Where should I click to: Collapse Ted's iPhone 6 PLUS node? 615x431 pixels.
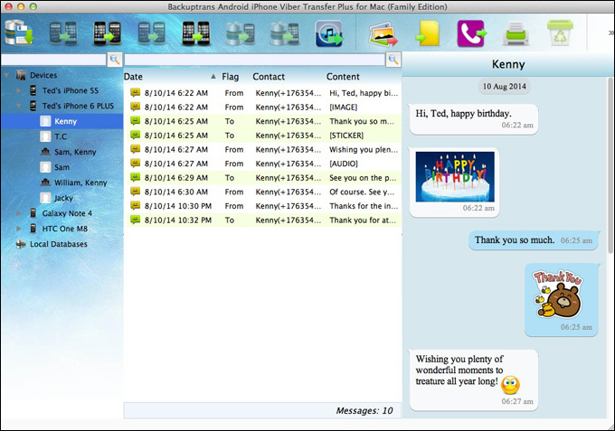click(x=18, y=106)
